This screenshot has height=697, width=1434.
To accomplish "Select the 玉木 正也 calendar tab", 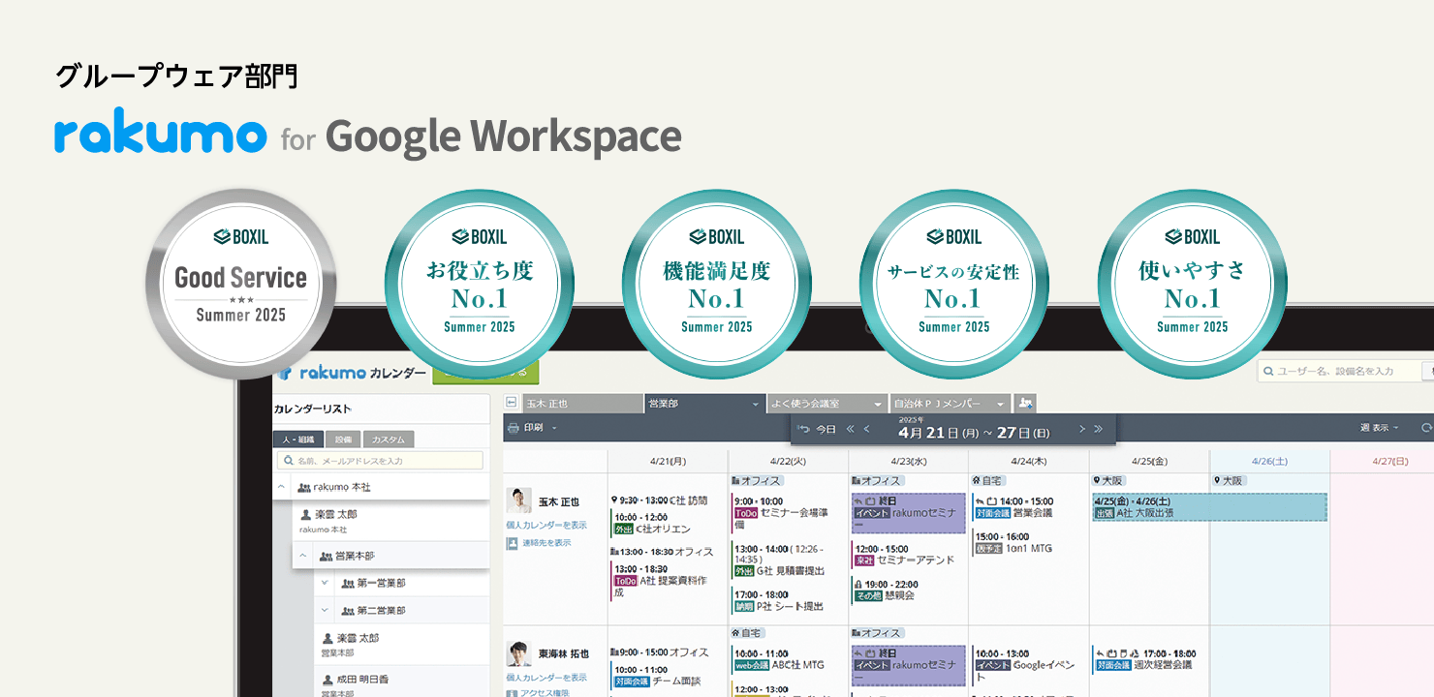I will tap(582, 404).
